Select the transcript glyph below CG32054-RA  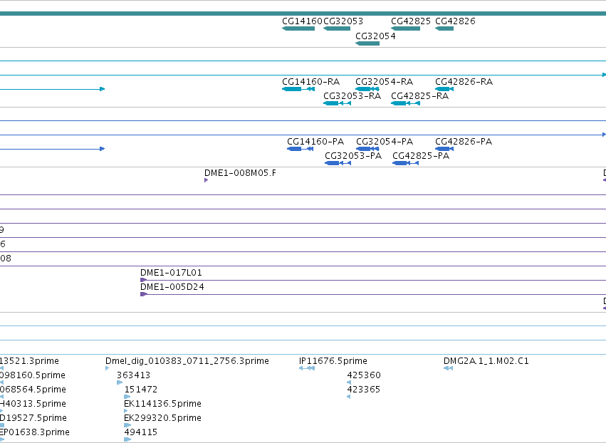(367, 89)
